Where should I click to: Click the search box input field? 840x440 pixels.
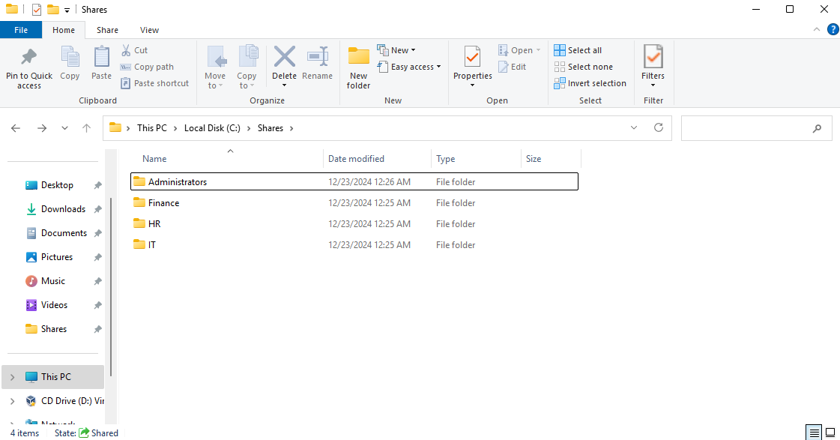point(746,128)
